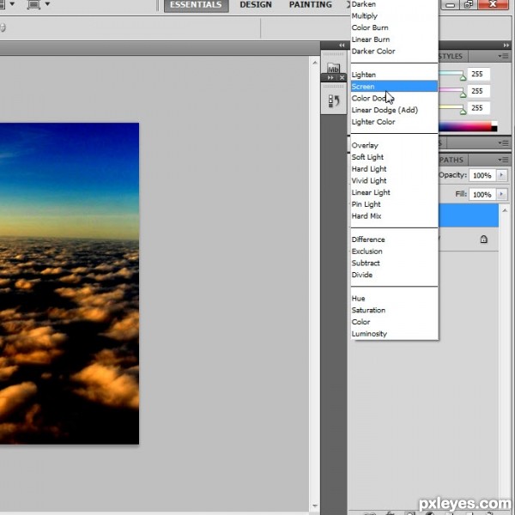Open Paths panel flyout menu
The image size is (515, 515).
pos(503,160)
